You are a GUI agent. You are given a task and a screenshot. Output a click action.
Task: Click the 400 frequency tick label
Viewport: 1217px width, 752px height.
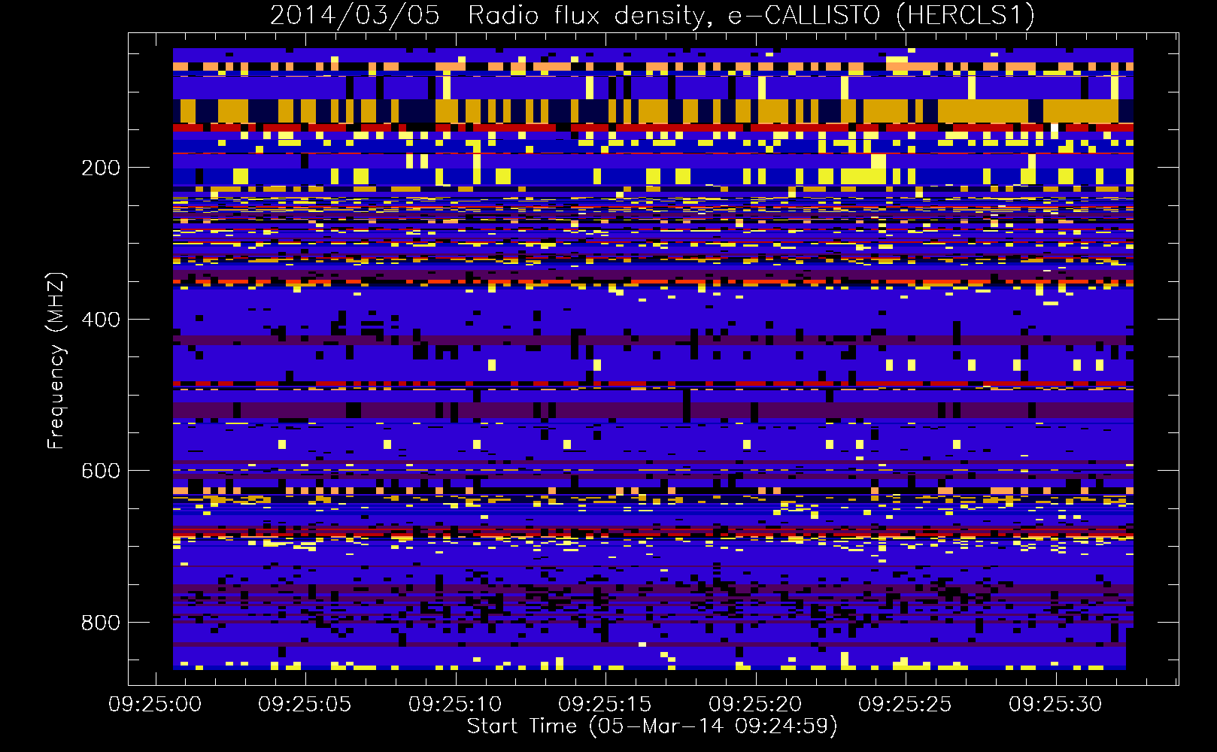point(101,319)
